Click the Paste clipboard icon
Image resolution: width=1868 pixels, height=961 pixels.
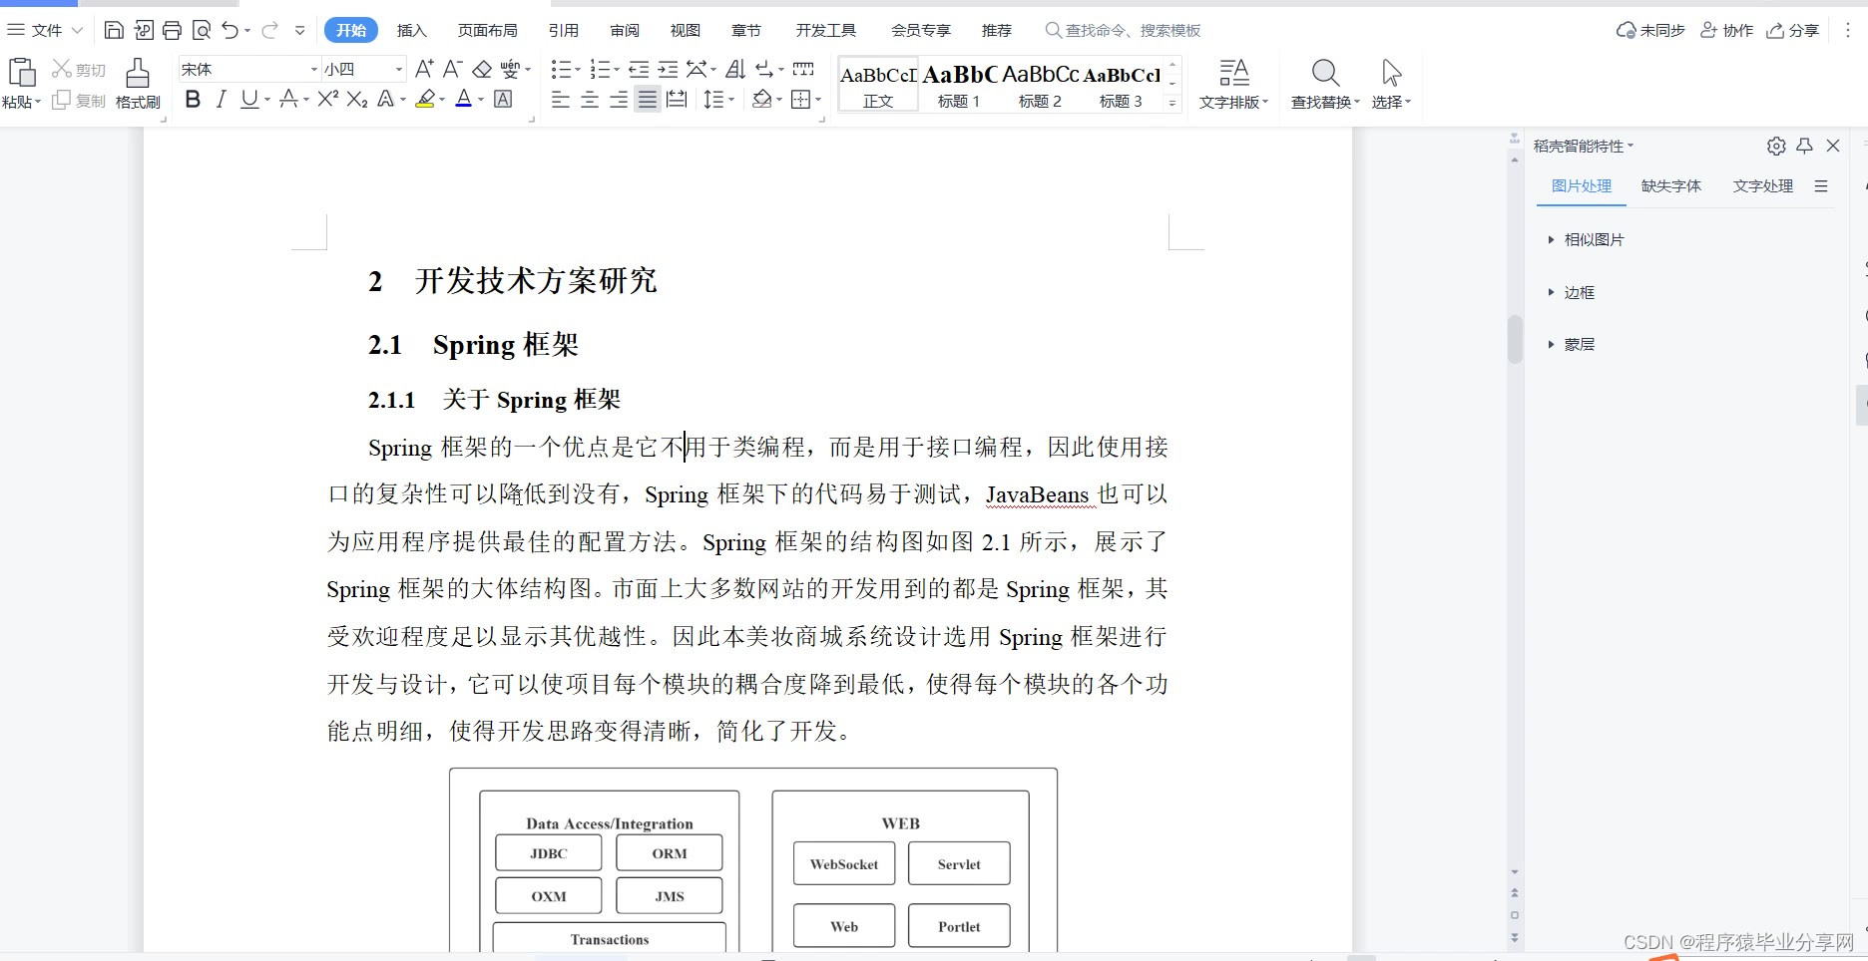(22, 73)
